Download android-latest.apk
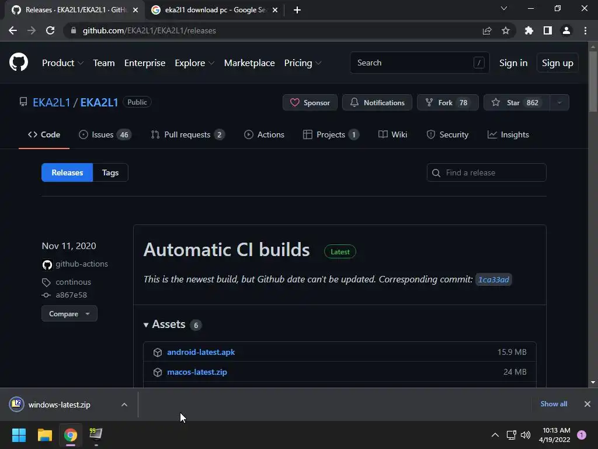The width and height of the screenshot is (598, 449). click(x=201, y=352)
